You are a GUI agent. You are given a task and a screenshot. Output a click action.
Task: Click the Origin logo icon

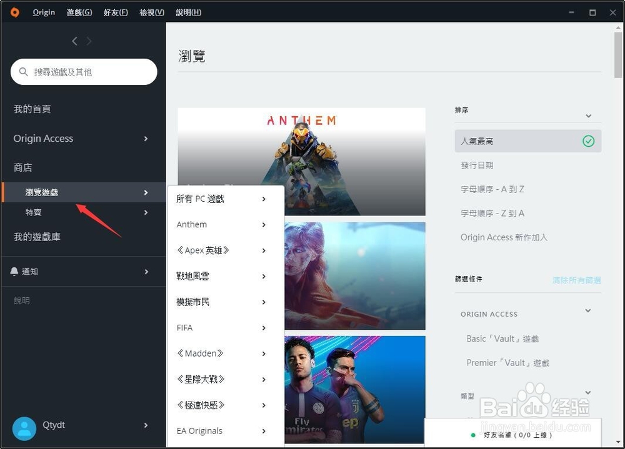[x=15, y=12]
